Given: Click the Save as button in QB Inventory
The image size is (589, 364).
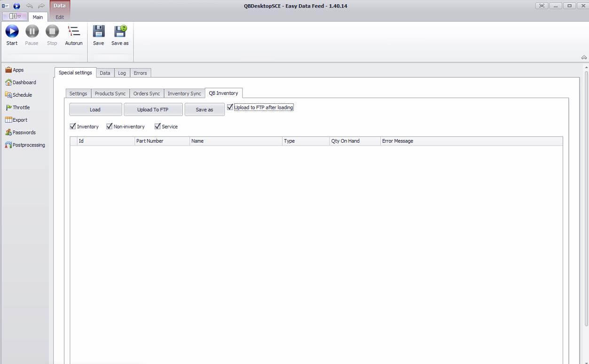Looking at the screenshot, I should (x=204, y=109).
